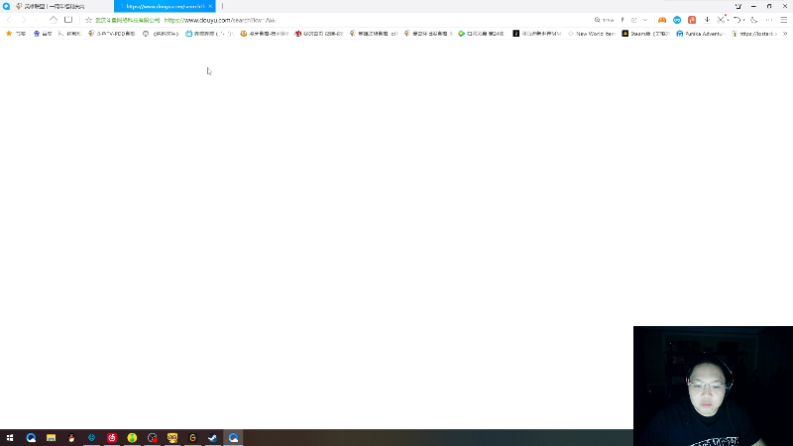This screenshot has width=793, height=446.
Task: Open the TV-PDD bookmark
Action: pos(112,34)
